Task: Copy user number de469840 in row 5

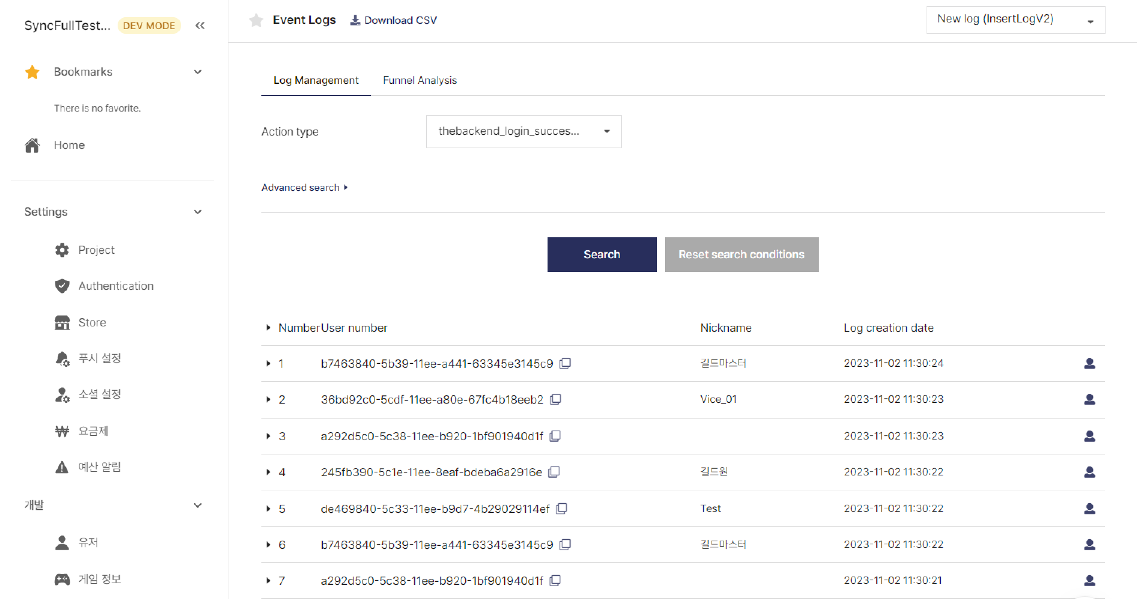Action: (561, 508)
